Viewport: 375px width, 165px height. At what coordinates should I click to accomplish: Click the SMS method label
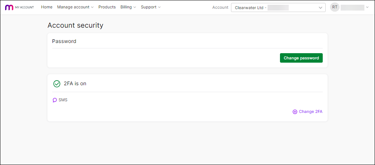63,100
